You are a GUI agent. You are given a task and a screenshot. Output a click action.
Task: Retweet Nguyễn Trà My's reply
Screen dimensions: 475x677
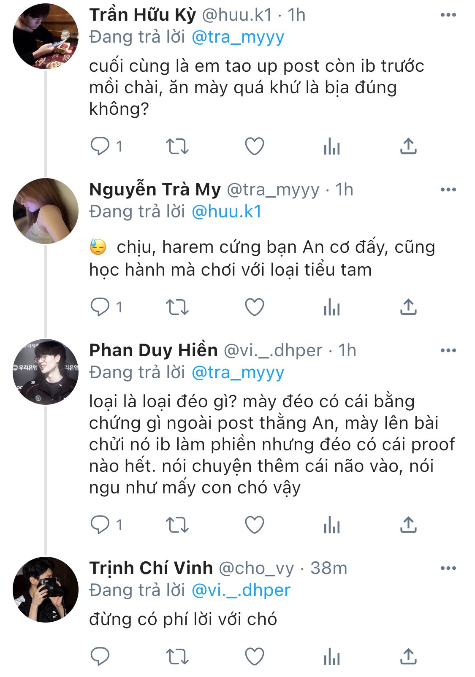177,307
